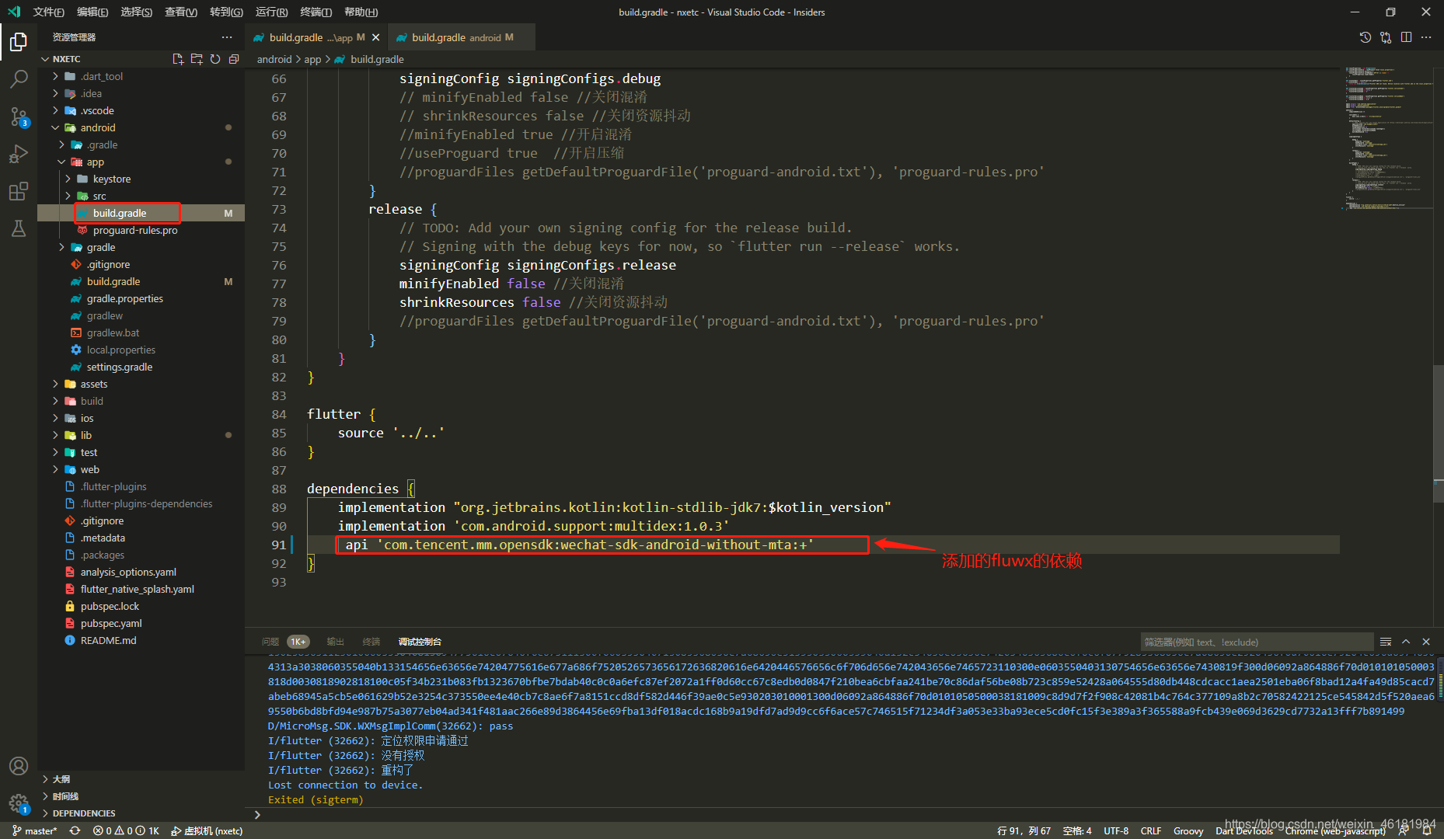Open gradle.properties file
This screenshot has height=839, width=1444.
pyautogui.click(x=125, y=298)
